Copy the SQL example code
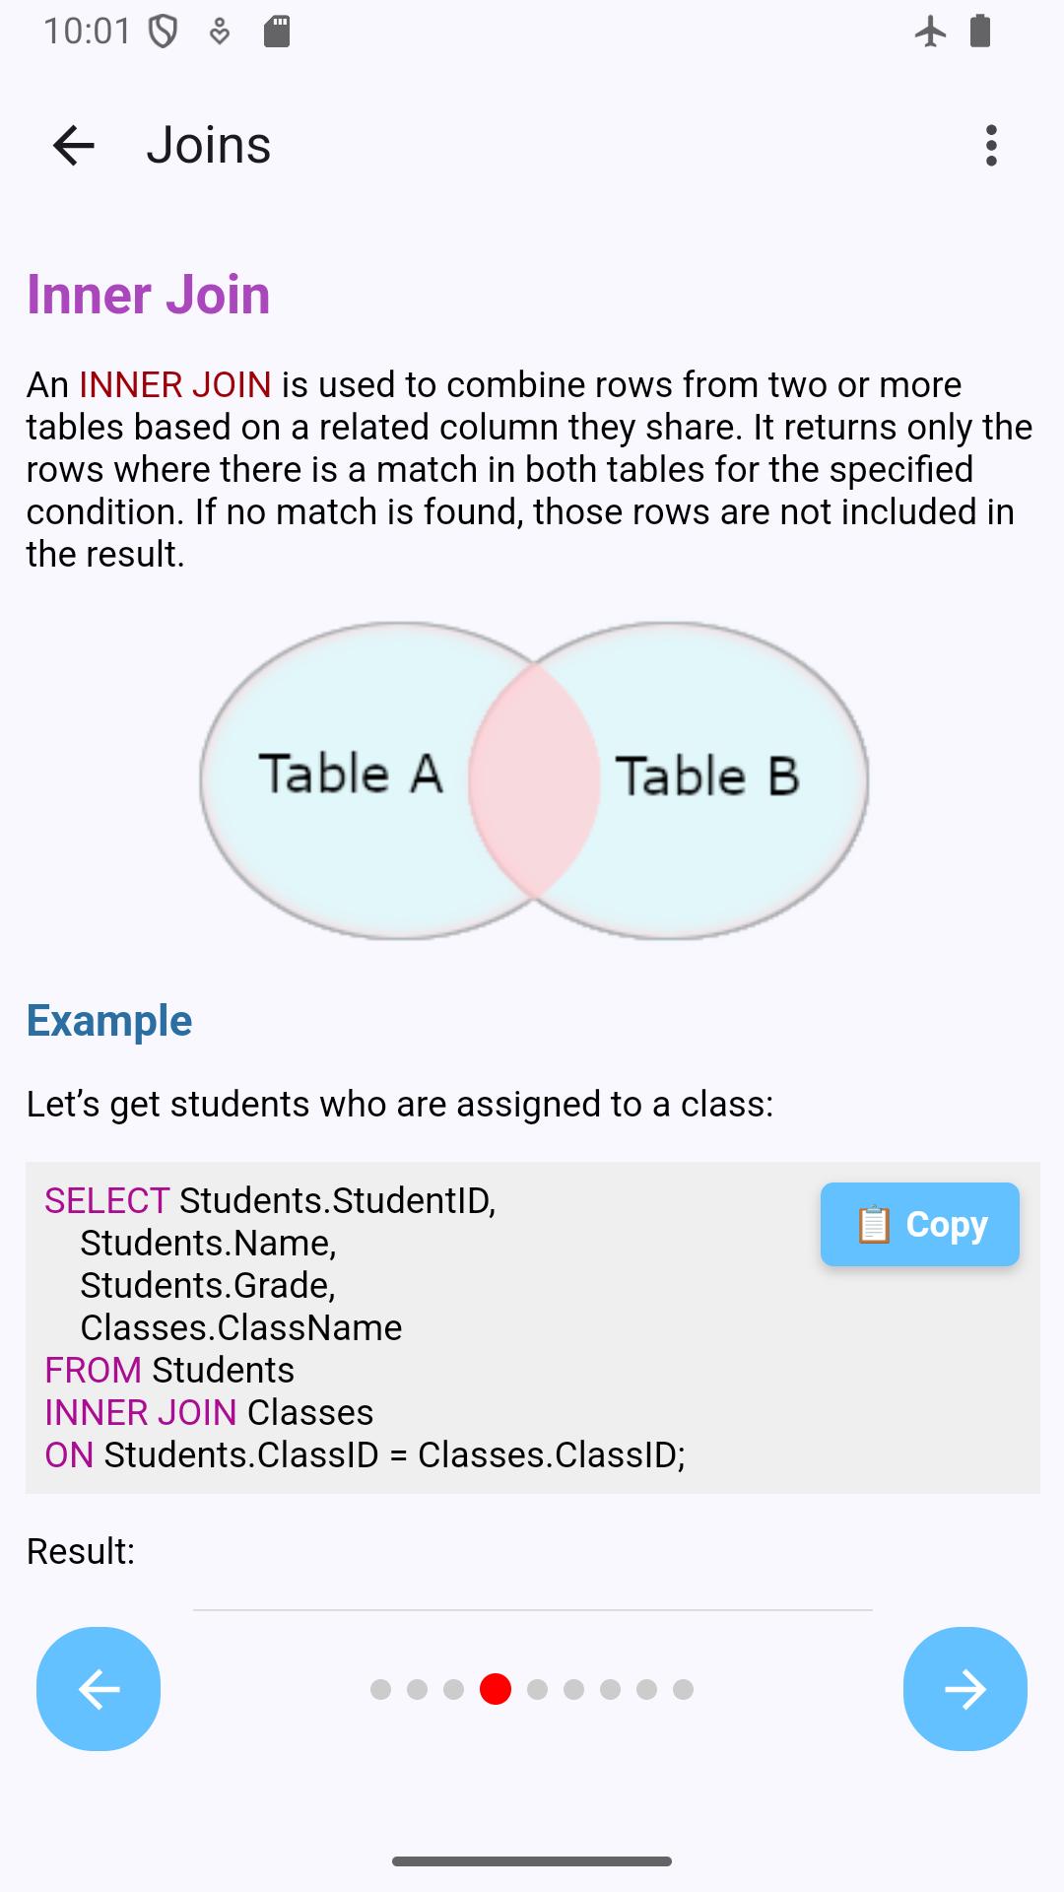The width and height of the screenshot is (1064, 1892). (919, 1224)
